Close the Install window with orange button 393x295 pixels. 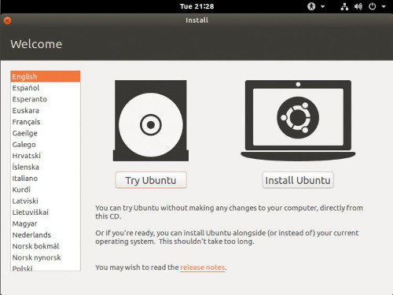point(7,20)
